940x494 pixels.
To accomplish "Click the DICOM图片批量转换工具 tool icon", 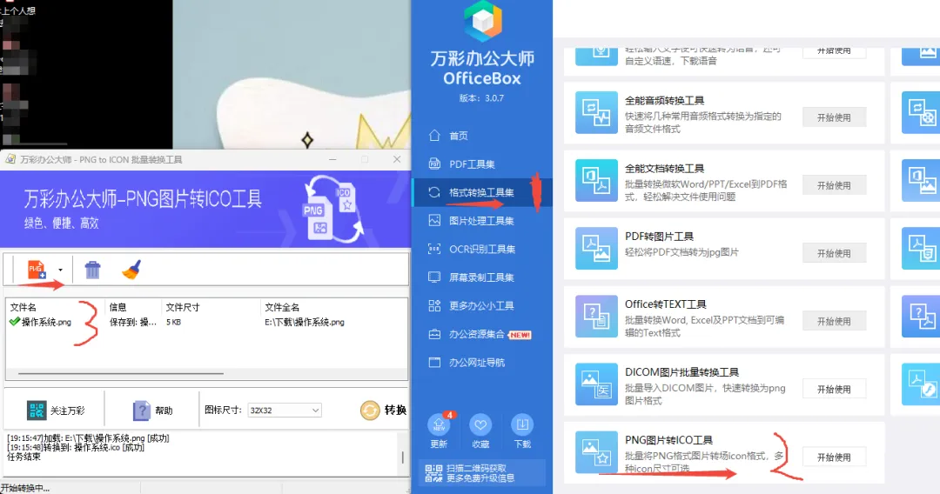I will (x=596, y=384).
